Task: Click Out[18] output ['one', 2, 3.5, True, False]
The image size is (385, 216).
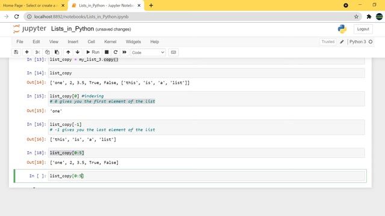Action: tap(84, 163)
